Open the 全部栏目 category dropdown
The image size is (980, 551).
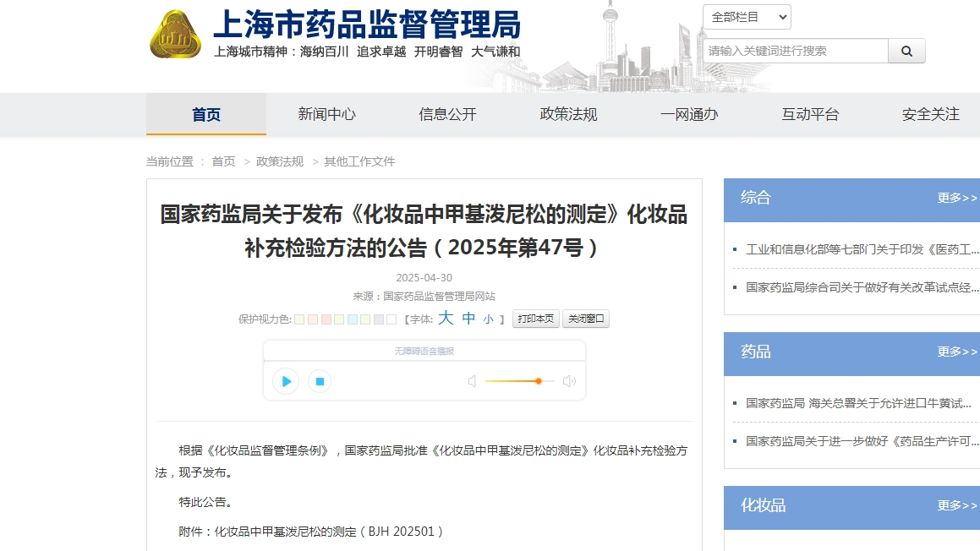click(746, 17)
